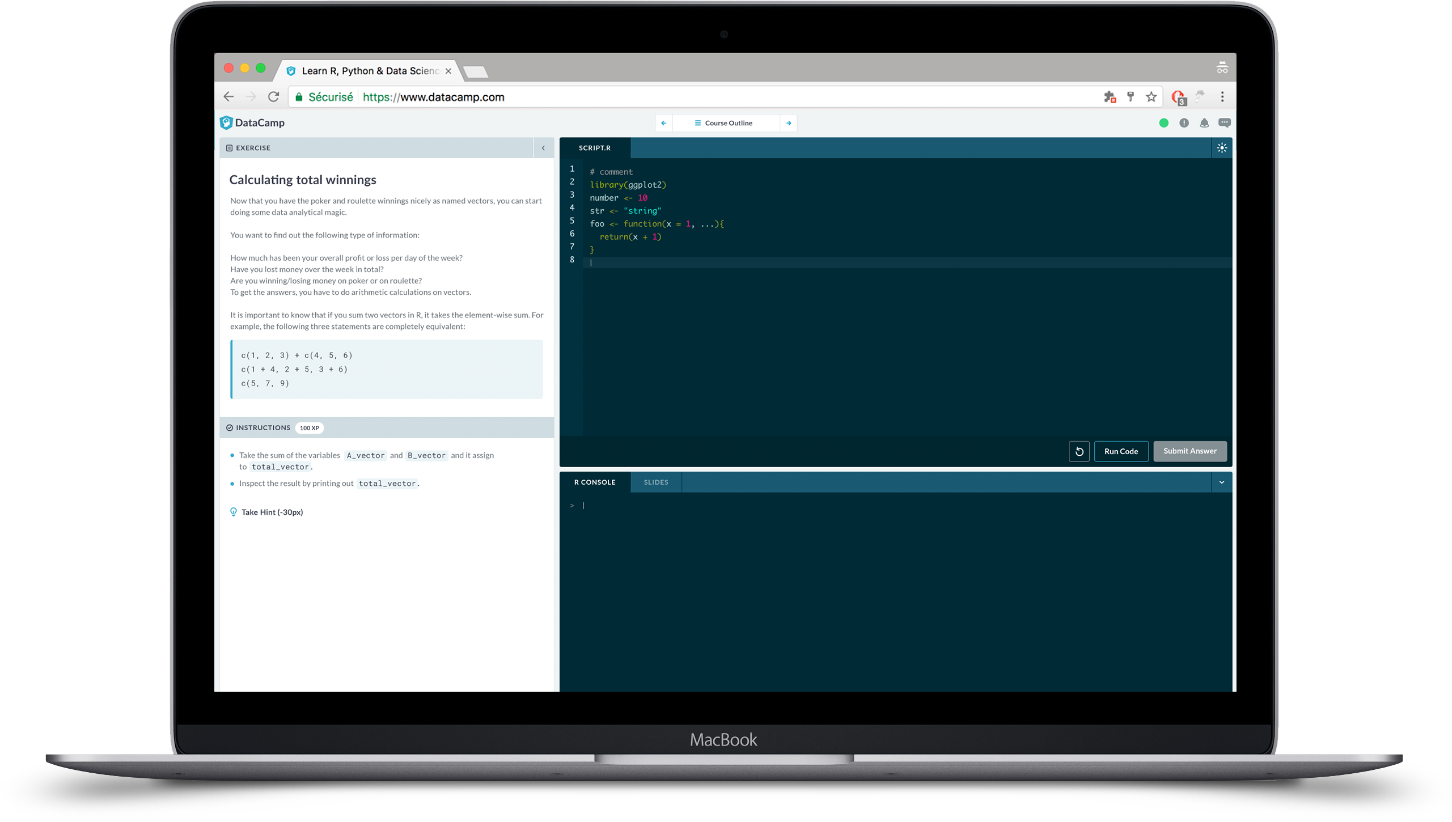Navigate forward with the right course arrow
Screen dimensions: 1452x822
(789, 122)
